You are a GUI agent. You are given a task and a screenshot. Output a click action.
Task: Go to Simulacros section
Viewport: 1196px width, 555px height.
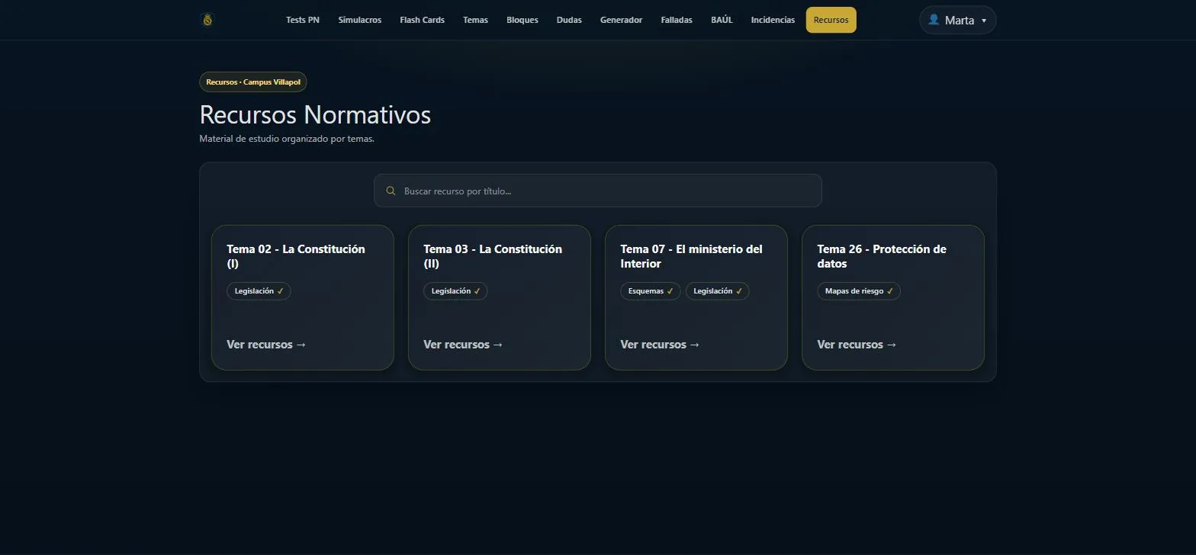[360, 20]
